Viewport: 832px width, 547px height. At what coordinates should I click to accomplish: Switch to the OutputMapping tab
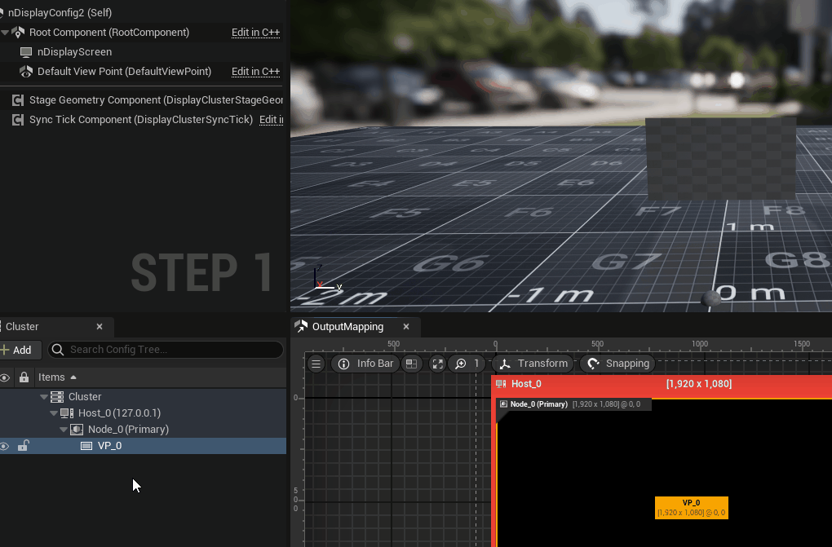[347, 327]
